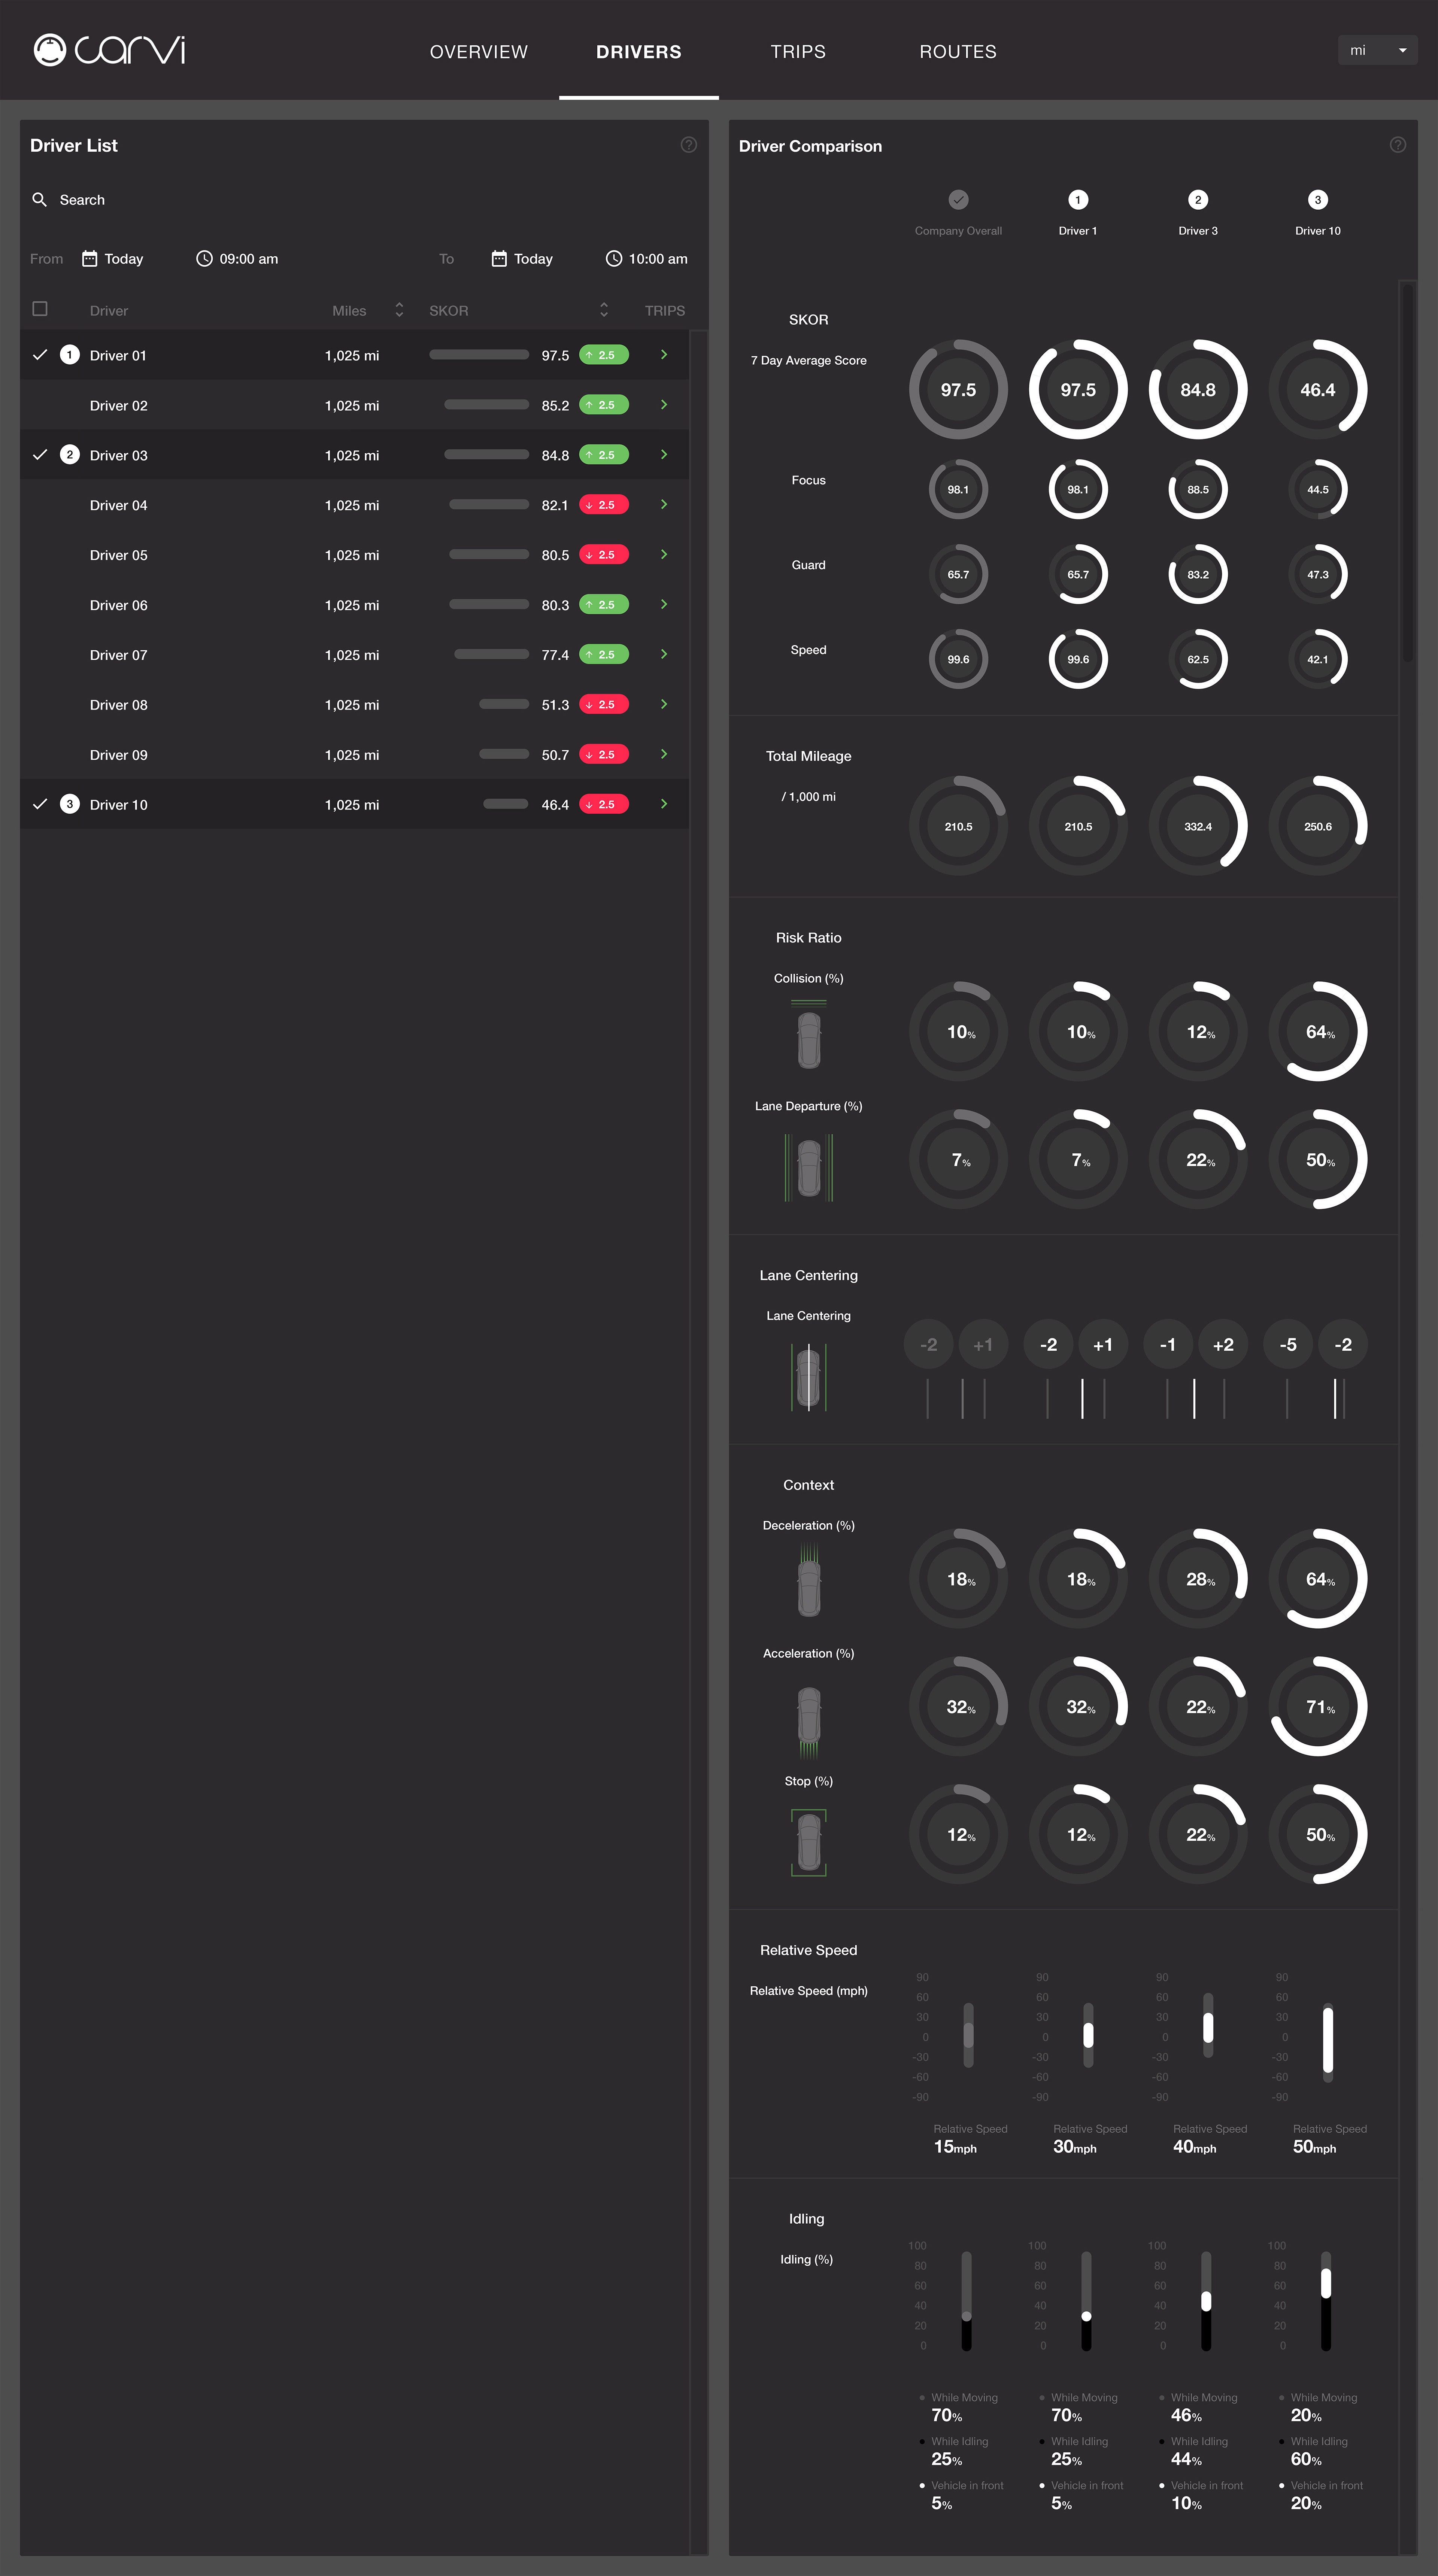This screenshot has height=2576, width=1438.
Task: Select the Driver 04 row name
Action: pyautogui.click(x=119, y=505)
